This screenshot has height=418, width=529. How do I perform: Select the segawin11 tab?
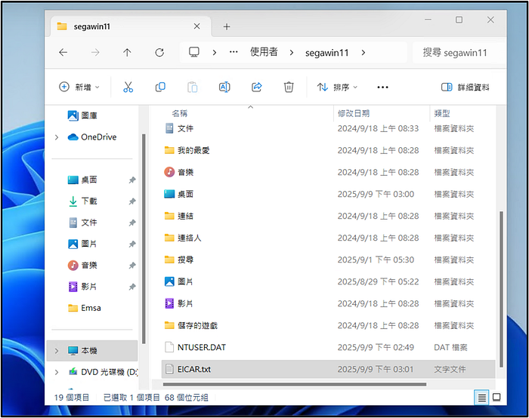(131, 26)
